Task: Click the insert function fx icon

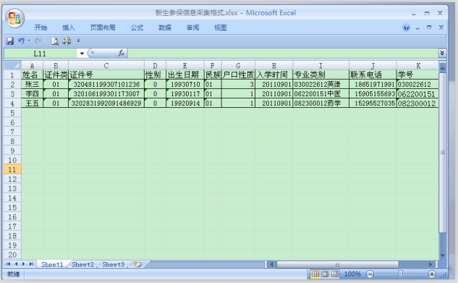Action: pos(122,54)
